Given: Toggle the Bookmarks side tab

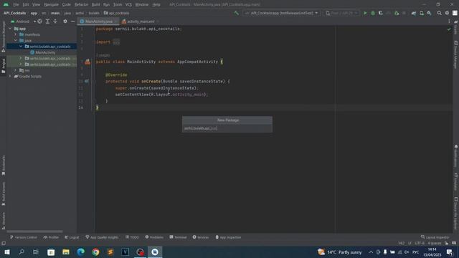Looking at the screenshot, I should (x=3, y=166).
